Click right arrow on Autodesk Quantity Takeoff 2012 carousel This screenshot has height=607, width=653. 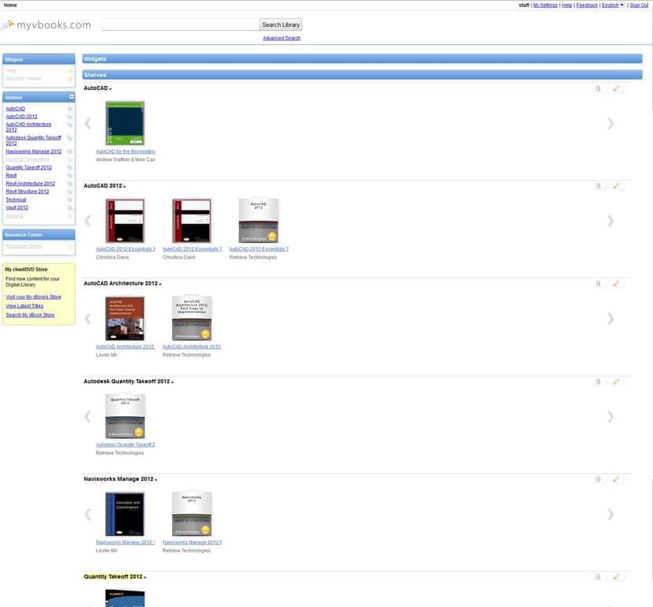coord(610,416)
